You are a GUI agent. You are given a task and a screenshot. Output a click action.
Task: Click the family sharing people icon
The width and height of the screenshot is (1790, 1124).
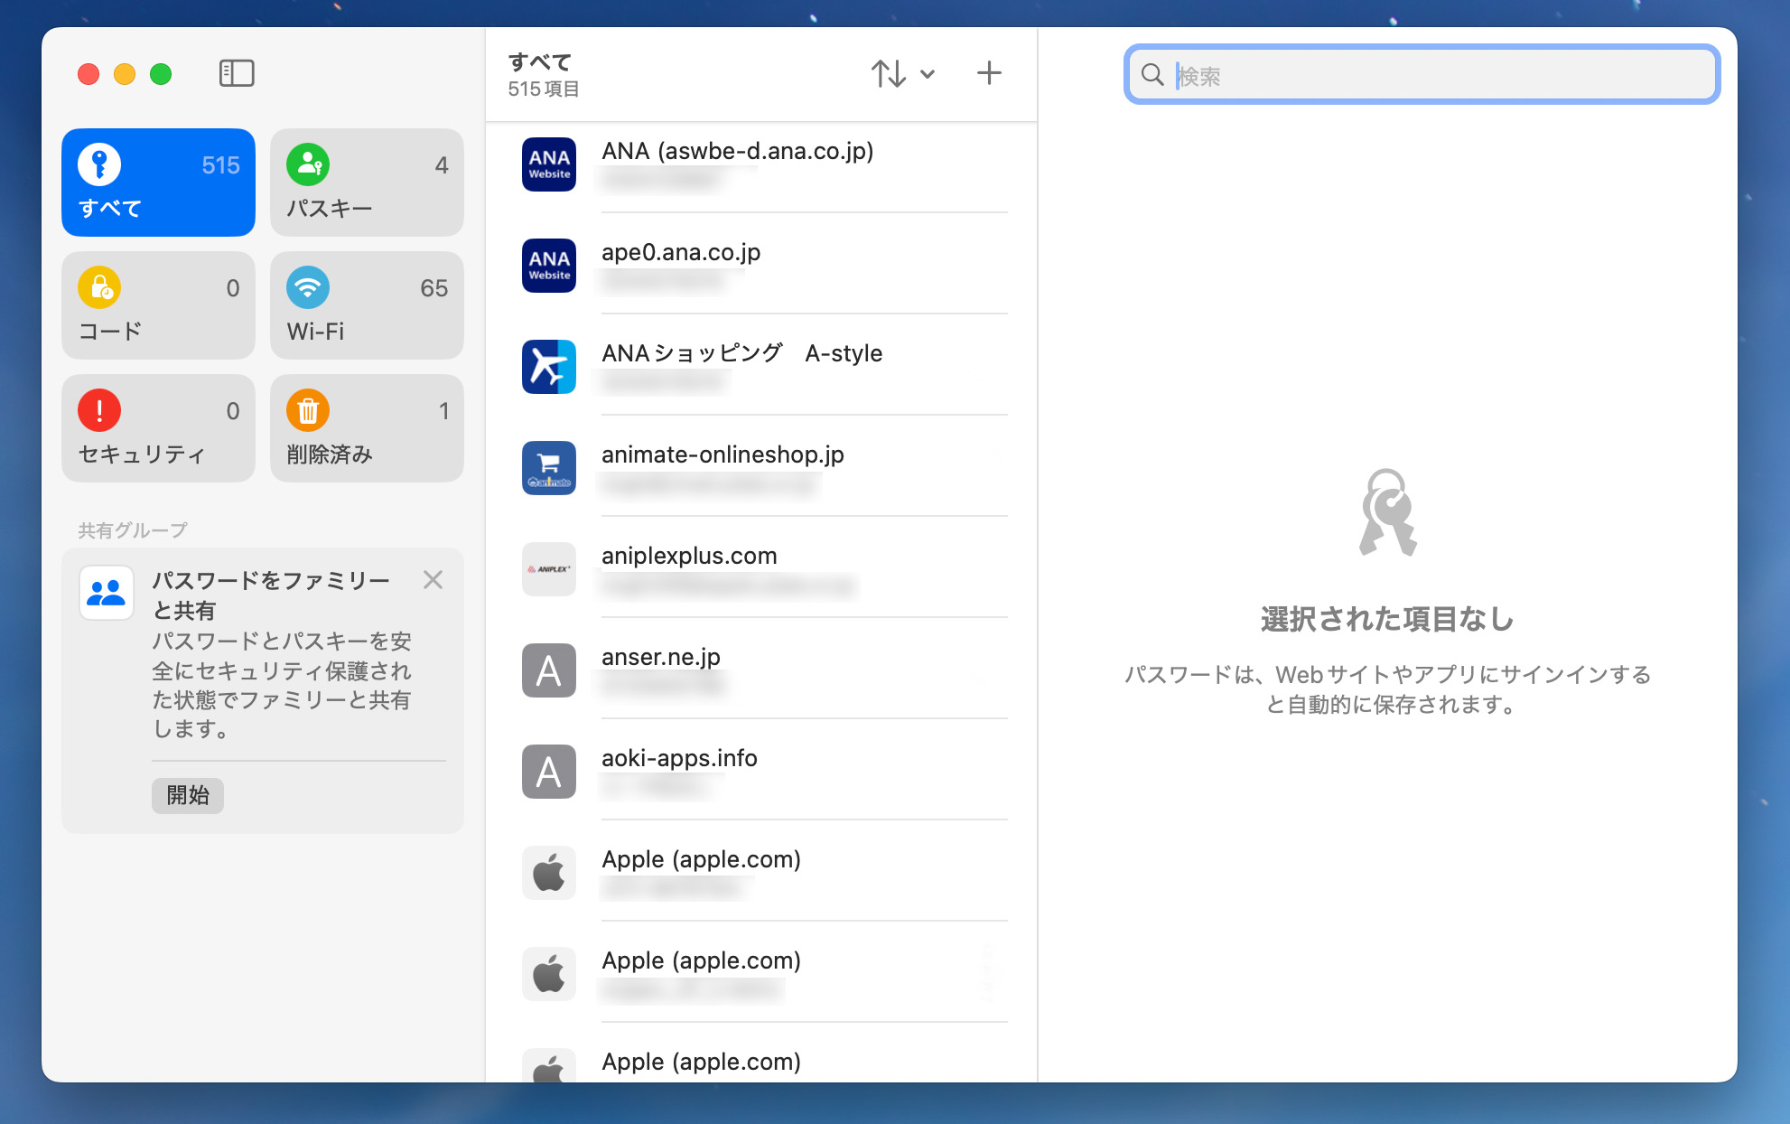click(x=107, y=593)
